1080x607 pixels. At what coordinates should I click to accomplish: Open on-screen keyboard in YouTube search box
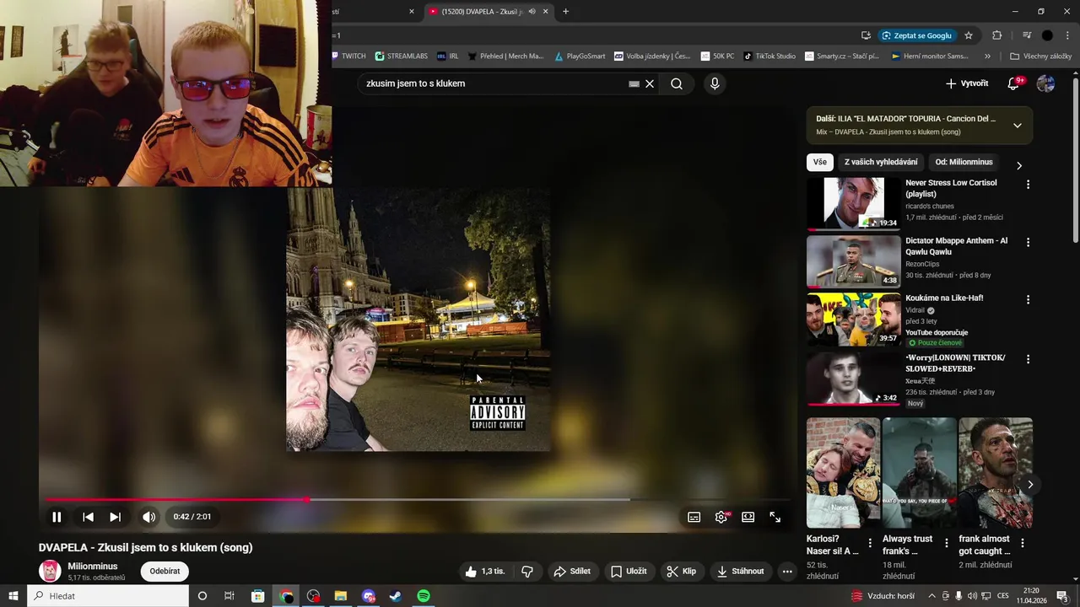coord(634,83)
